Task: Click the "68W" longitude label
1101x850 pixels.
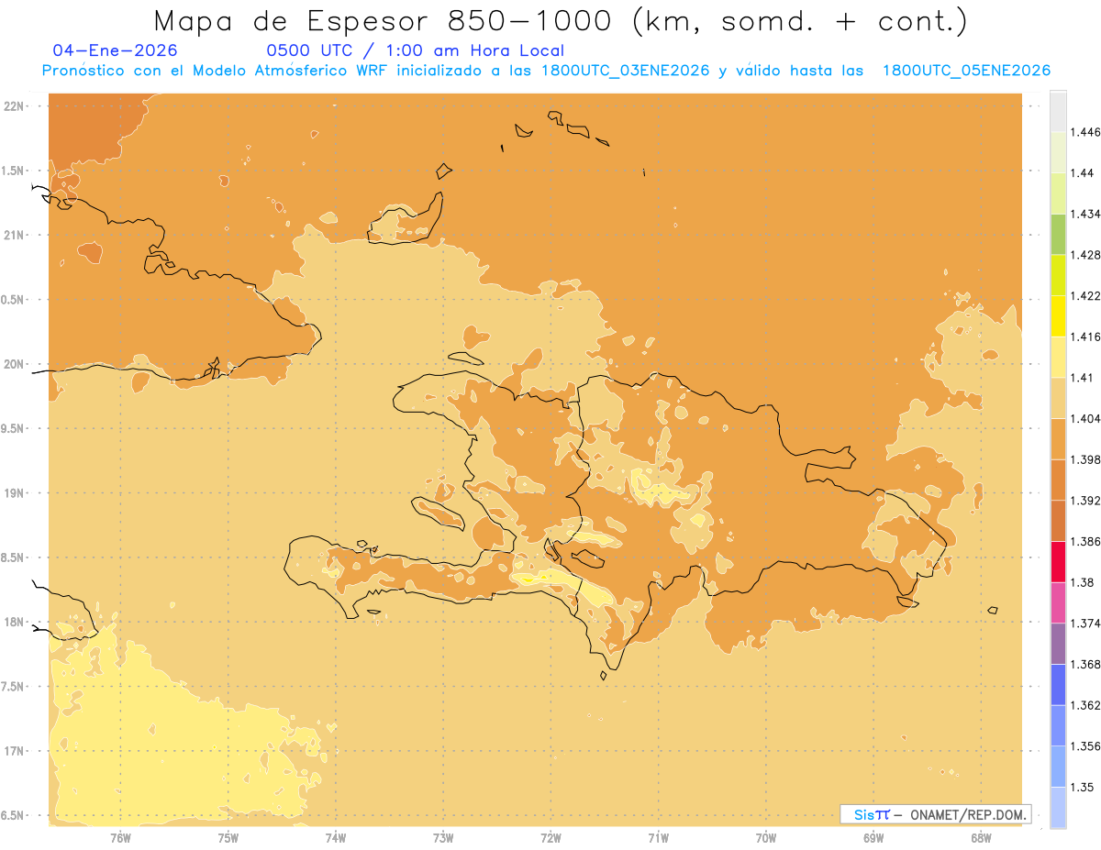Action: click(981, 838)
